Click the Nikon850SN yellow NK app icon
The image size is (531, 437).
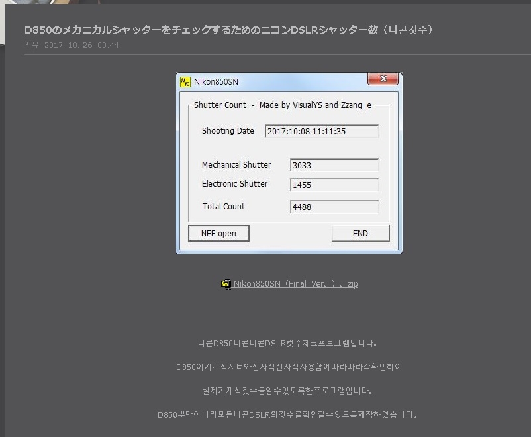[x=185, y=82]
